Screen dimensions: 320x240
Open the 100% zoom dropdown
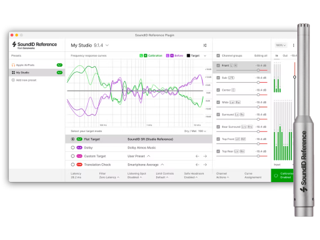click(x=281, y=45)
